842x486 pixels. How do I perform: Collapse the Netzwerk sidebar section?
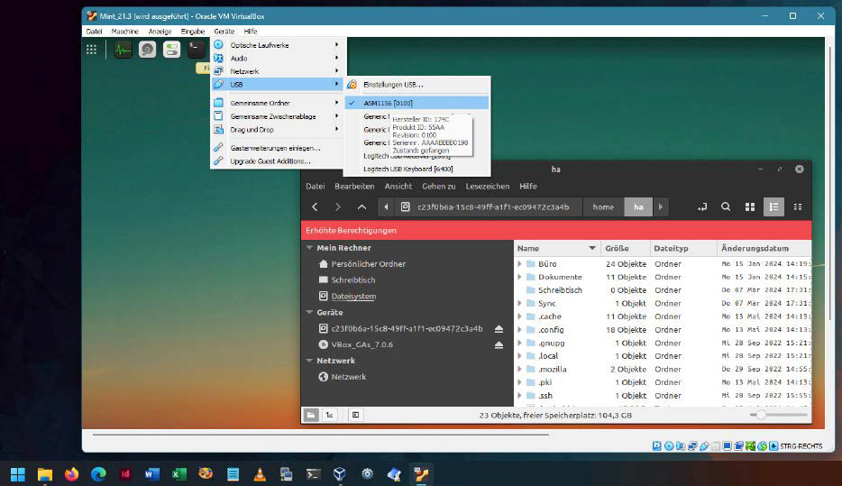tap(310, 361)
